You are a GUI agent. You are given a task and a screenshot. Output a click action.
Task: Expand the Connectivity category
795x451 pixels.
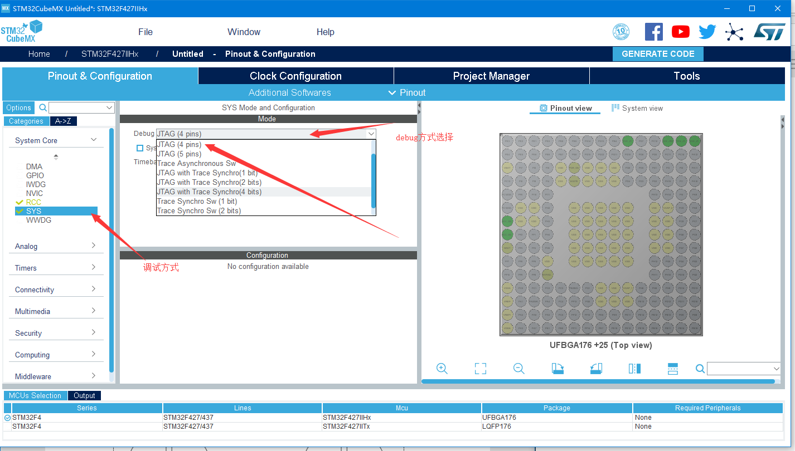pos(94,289)
